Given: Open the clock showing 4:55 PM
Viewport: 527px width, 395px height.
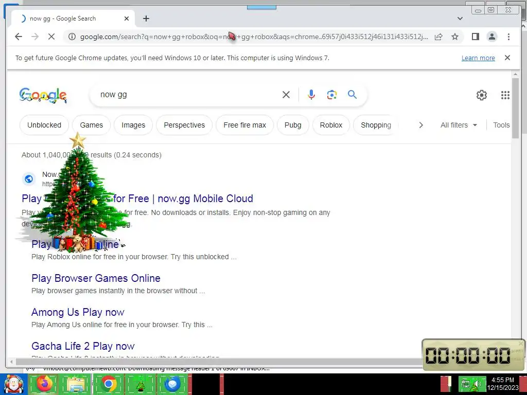Looking at the screenshot, I should coord(503,384).
